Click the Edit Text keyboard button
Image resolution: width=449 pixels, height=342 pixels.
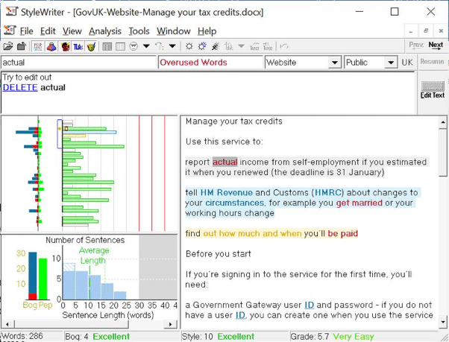click(x=433, y=90)
